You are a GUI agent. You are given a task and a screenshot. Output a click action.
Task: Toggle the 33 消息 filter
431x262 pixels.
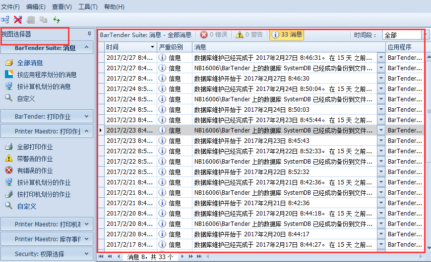[286, 35]
